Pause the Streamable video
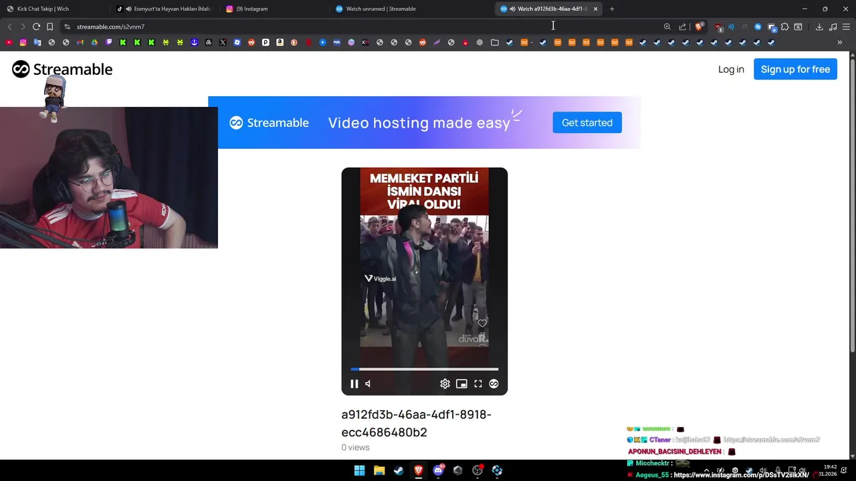 click(x=354, y=383)
